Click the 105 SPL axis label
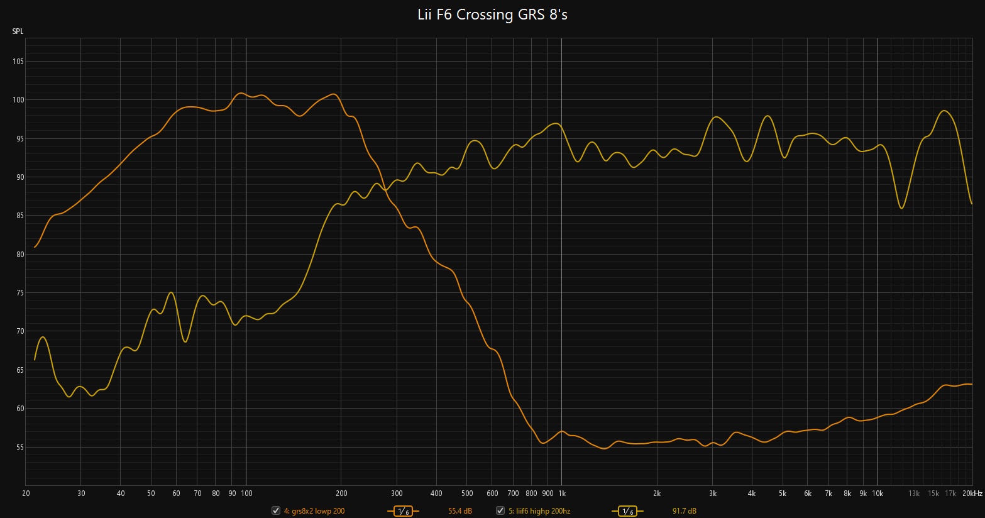 pos(18,62)
